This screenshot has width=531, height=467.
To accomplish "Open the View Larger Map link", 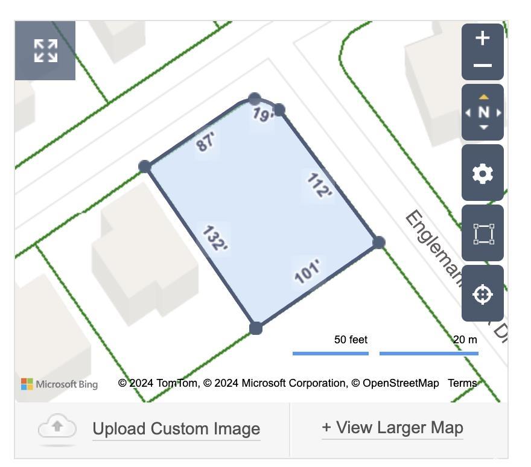I will pos(392,428).
